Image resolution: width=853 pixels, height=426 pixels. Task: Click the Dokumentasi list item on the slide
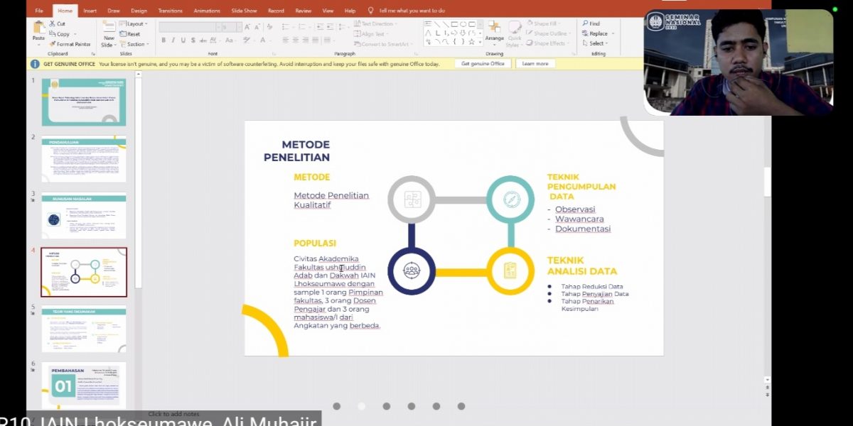coord(583,229)
